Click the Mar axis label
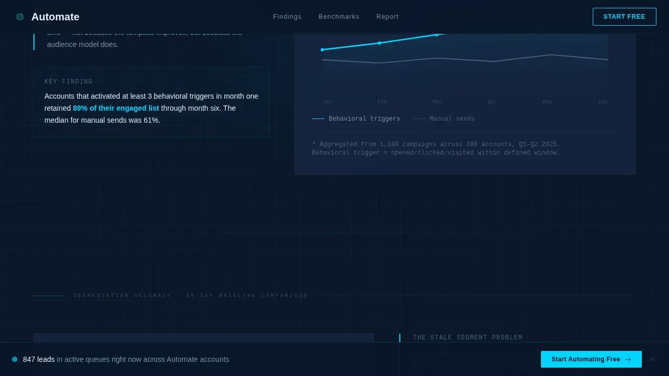 [437, 102]
